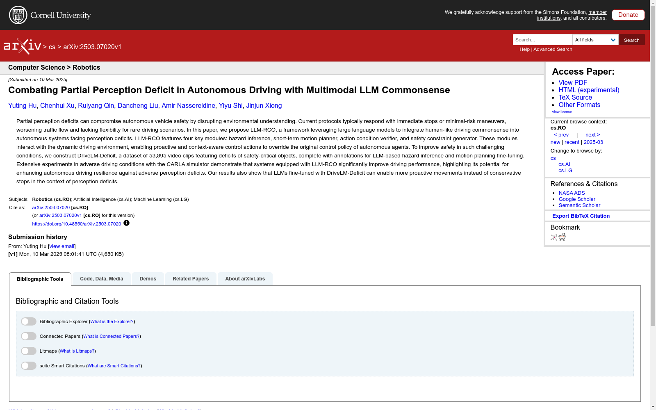The width and height of the screenshot is (656, 410).
Task: Go to previous paper via prev link
Action: click(x=561, y=135)
